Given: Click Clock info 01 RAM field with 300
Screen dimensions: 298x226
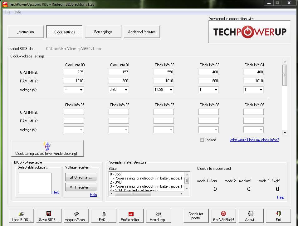Looking at the screenshot, I should 119,81.
